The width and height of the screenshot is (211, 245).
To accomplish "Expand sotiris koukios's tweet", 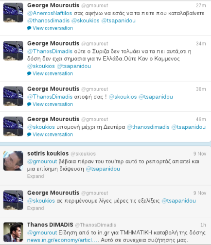I will pyautogui.click(x=35, y=176).
